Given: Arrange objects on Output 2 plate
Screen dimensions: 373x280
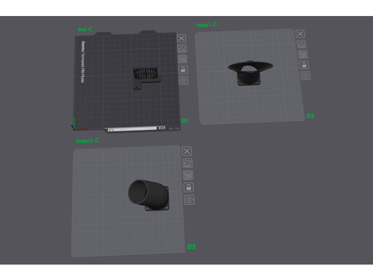Looking at the screenshot, I should (188, 174).
